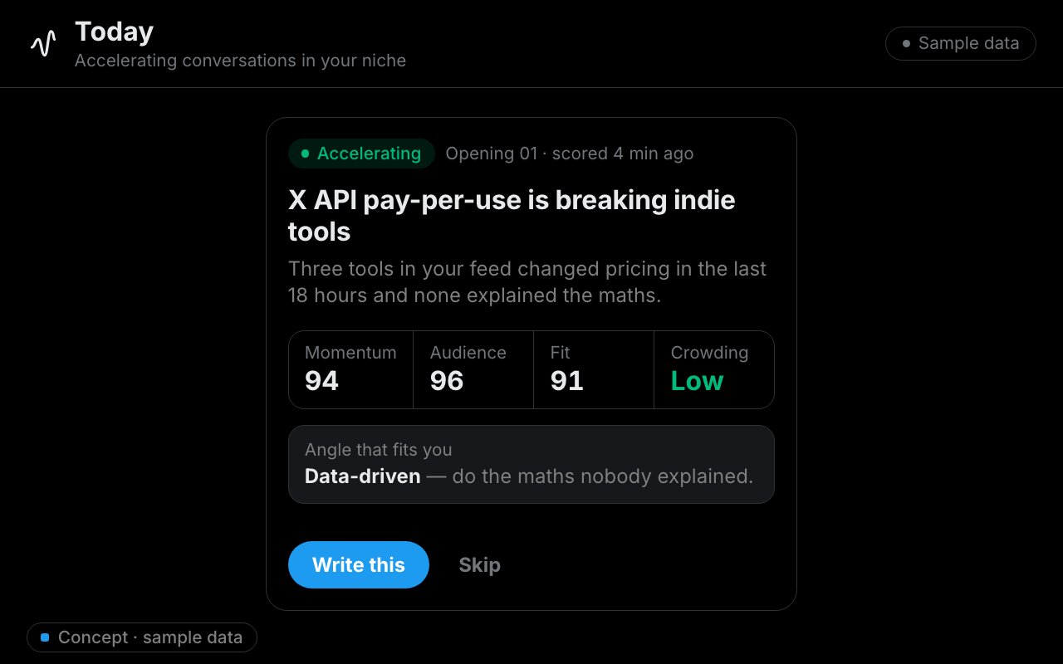Click the Fit 91 score cell
The image size is (1063, 664).
[x=594, y=369]
